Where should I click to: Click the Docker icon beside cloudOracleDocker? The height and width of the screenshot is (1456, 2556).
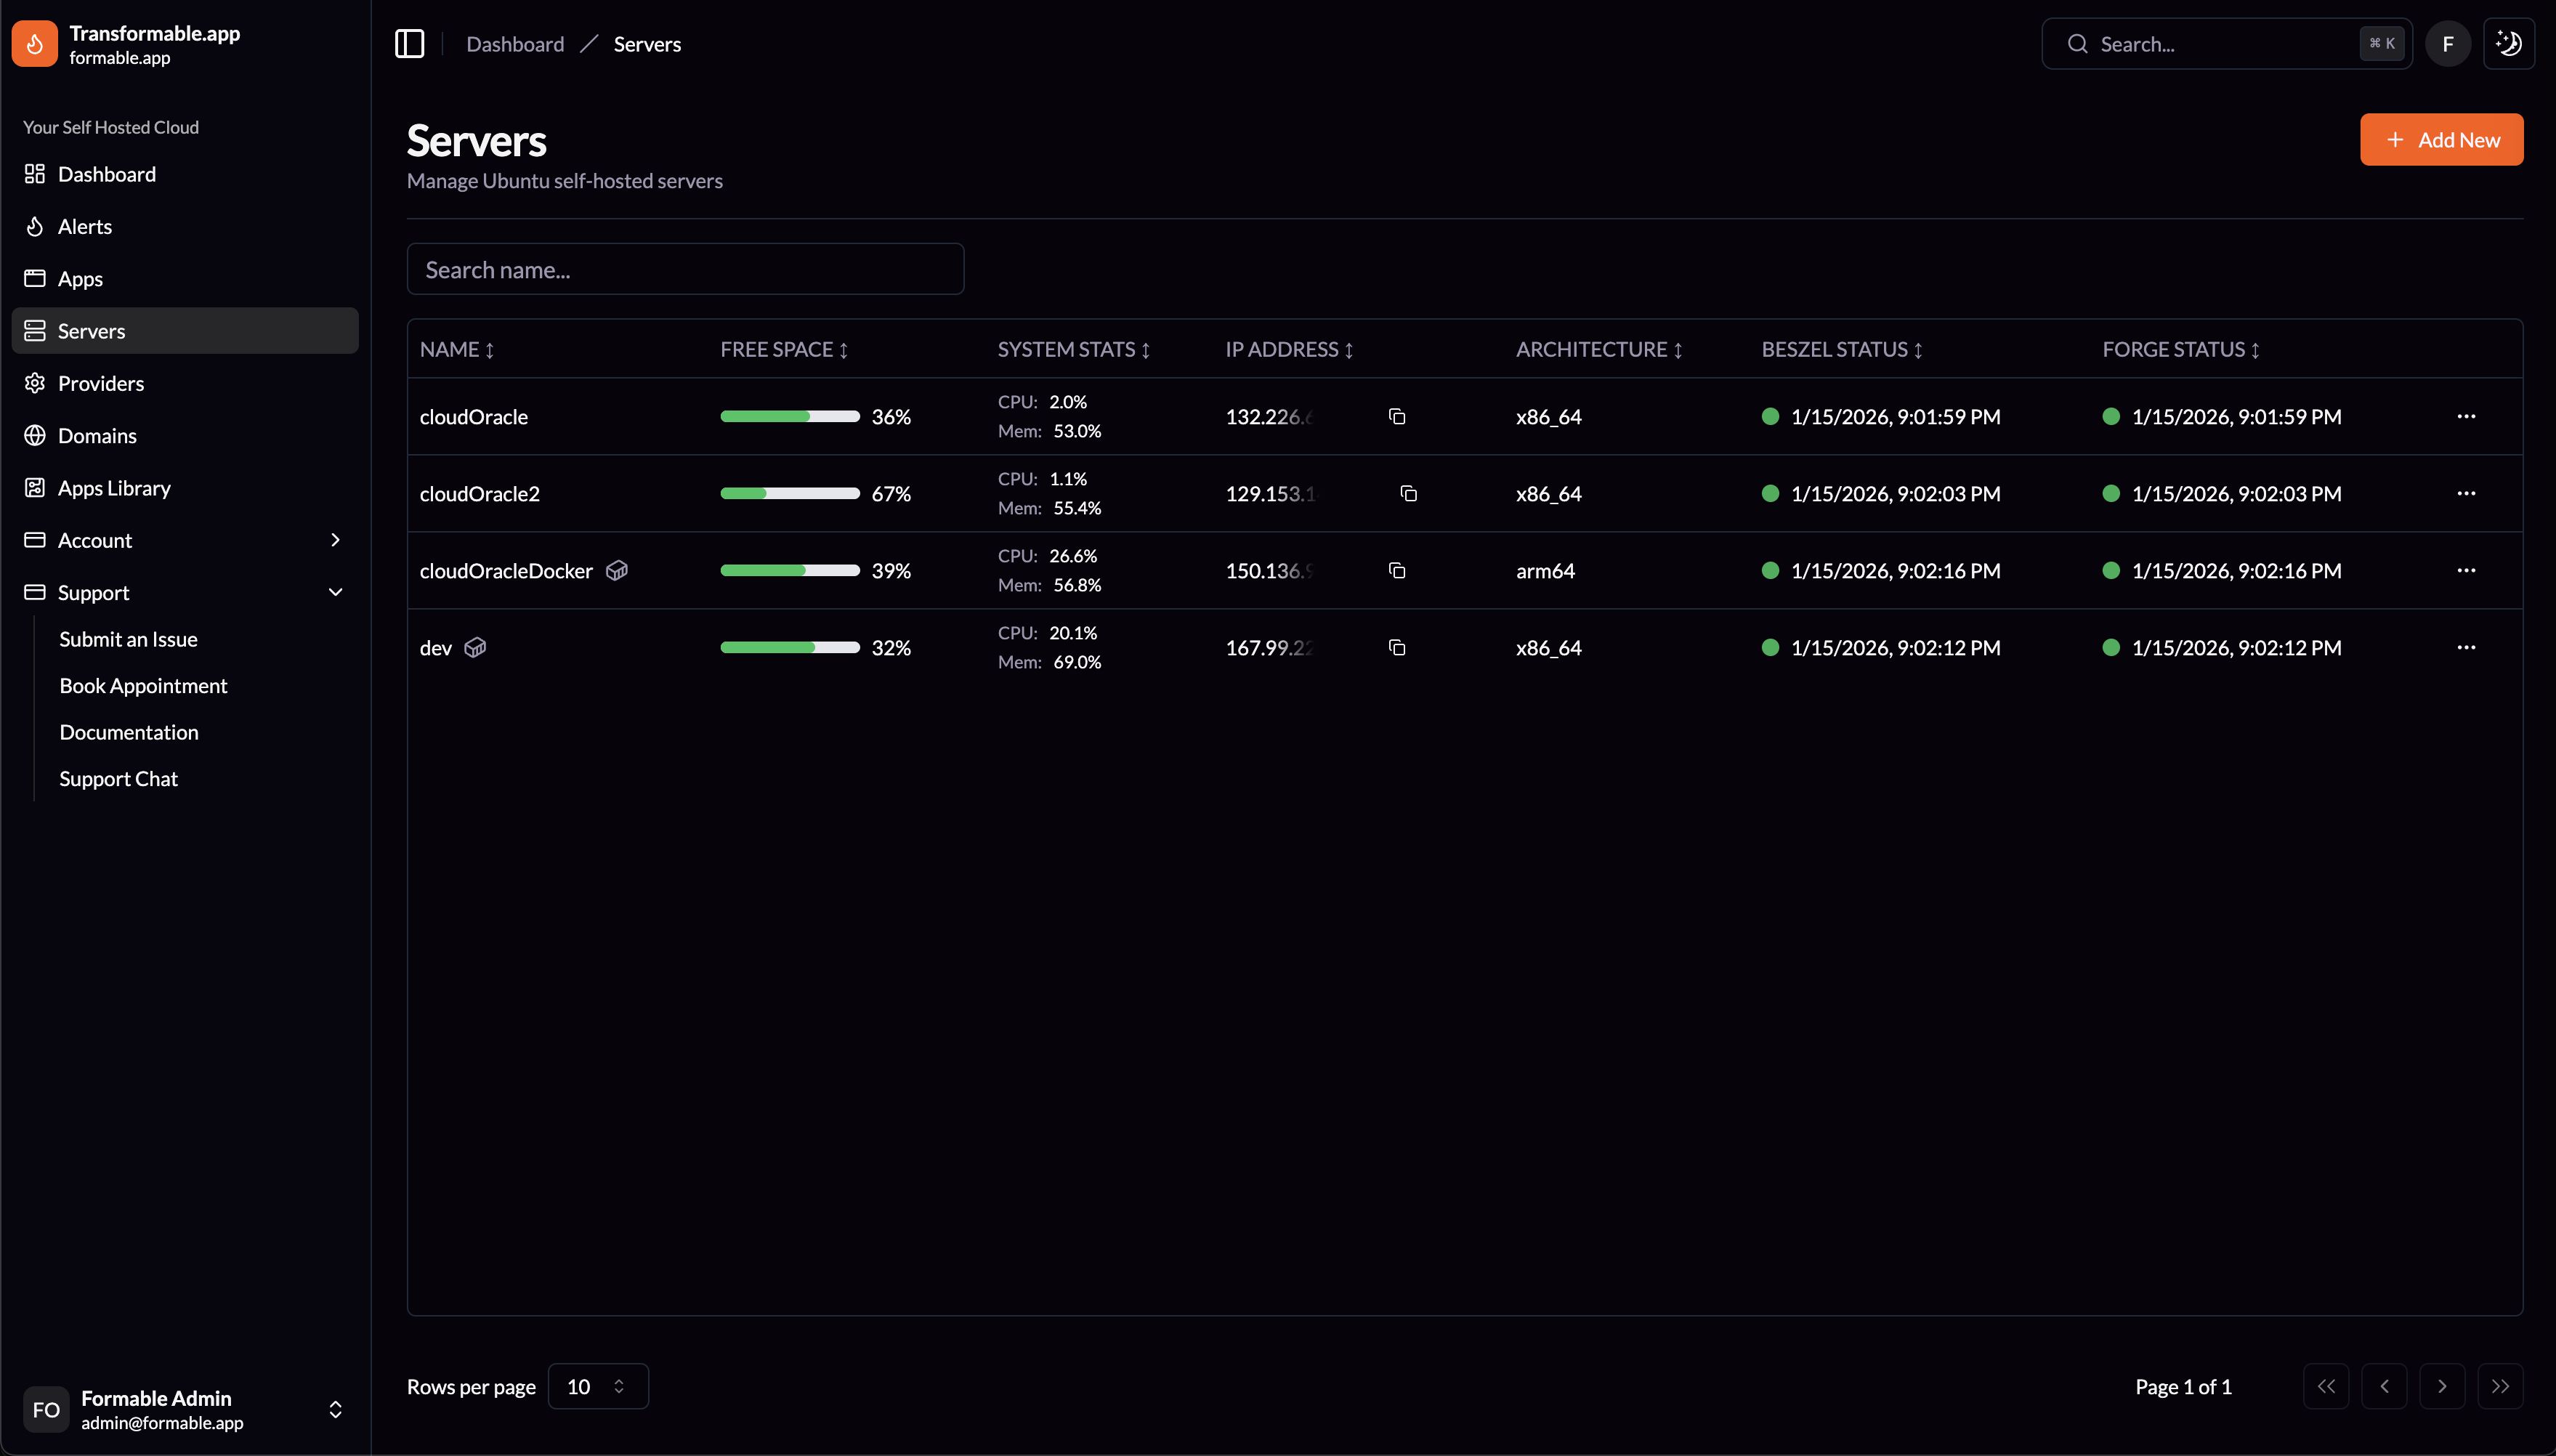point(617,570)
